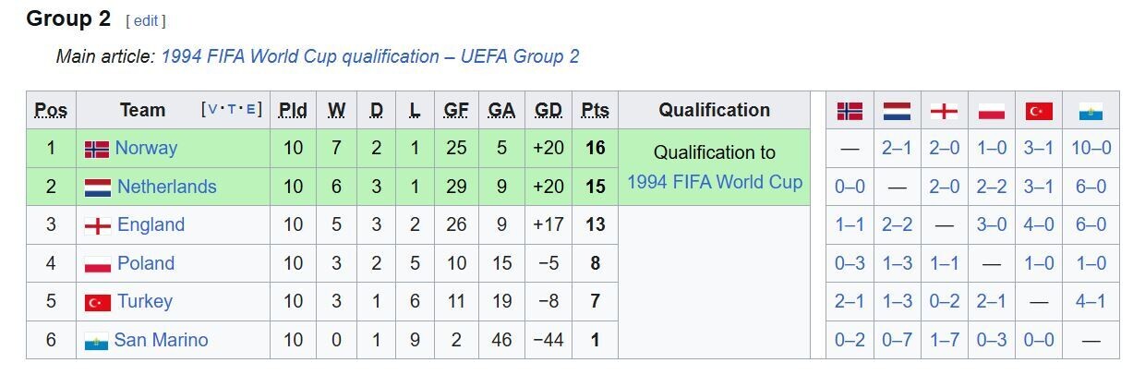Viewport: 1145px width, 375px height.
Task: Open San Marino vs England 1–7 score
Action: click(944, 341)
